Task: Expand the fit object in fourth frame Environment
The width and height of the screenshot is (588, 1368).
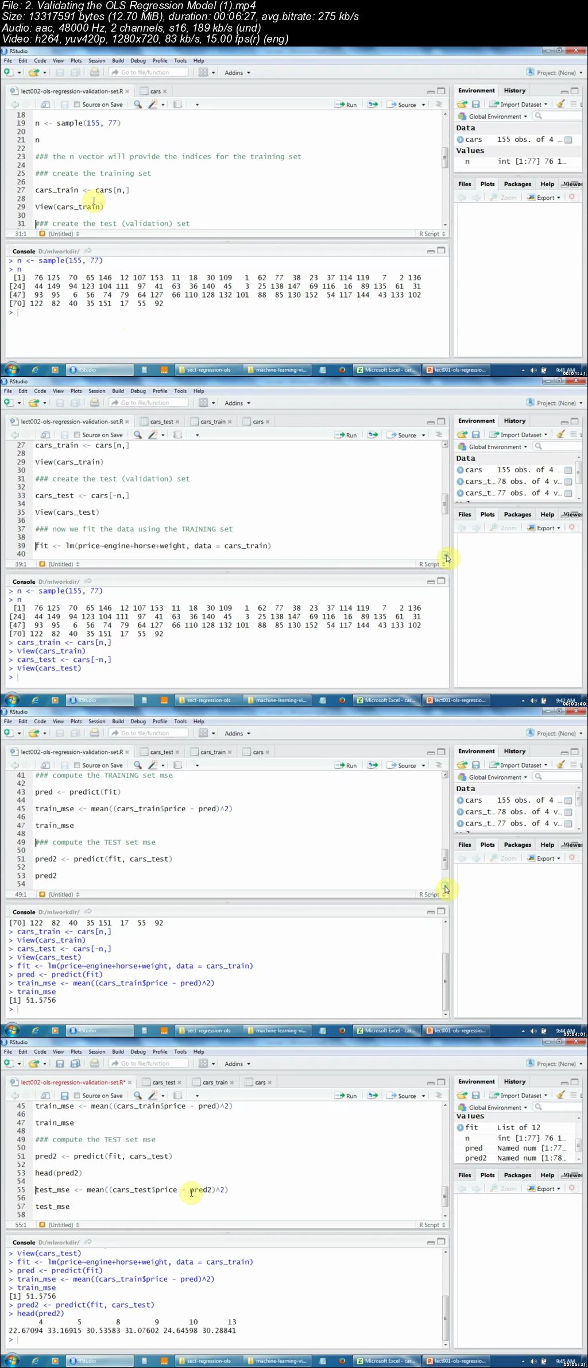Action: (x=460, y=1128)
